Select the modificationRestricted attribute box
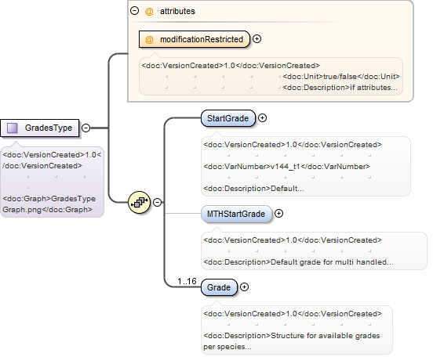The height and width of the screenshot is (357, 433). tap(194, 39)
